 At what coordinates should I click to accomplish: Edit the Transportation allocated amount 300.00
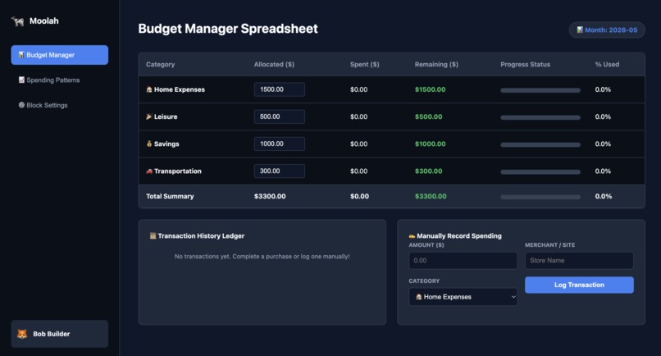point(279,171)
